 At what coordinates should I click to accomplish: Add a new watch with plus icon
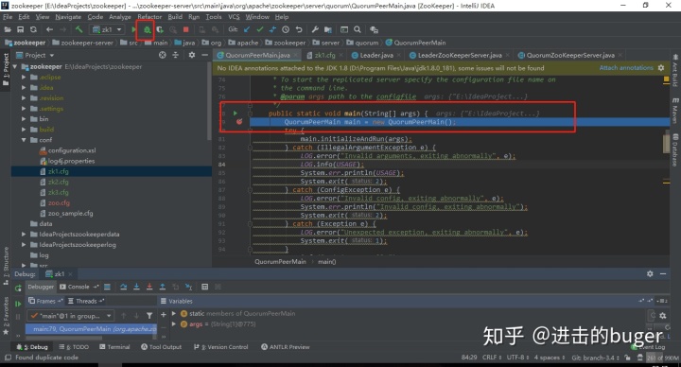tap(164, 314)
